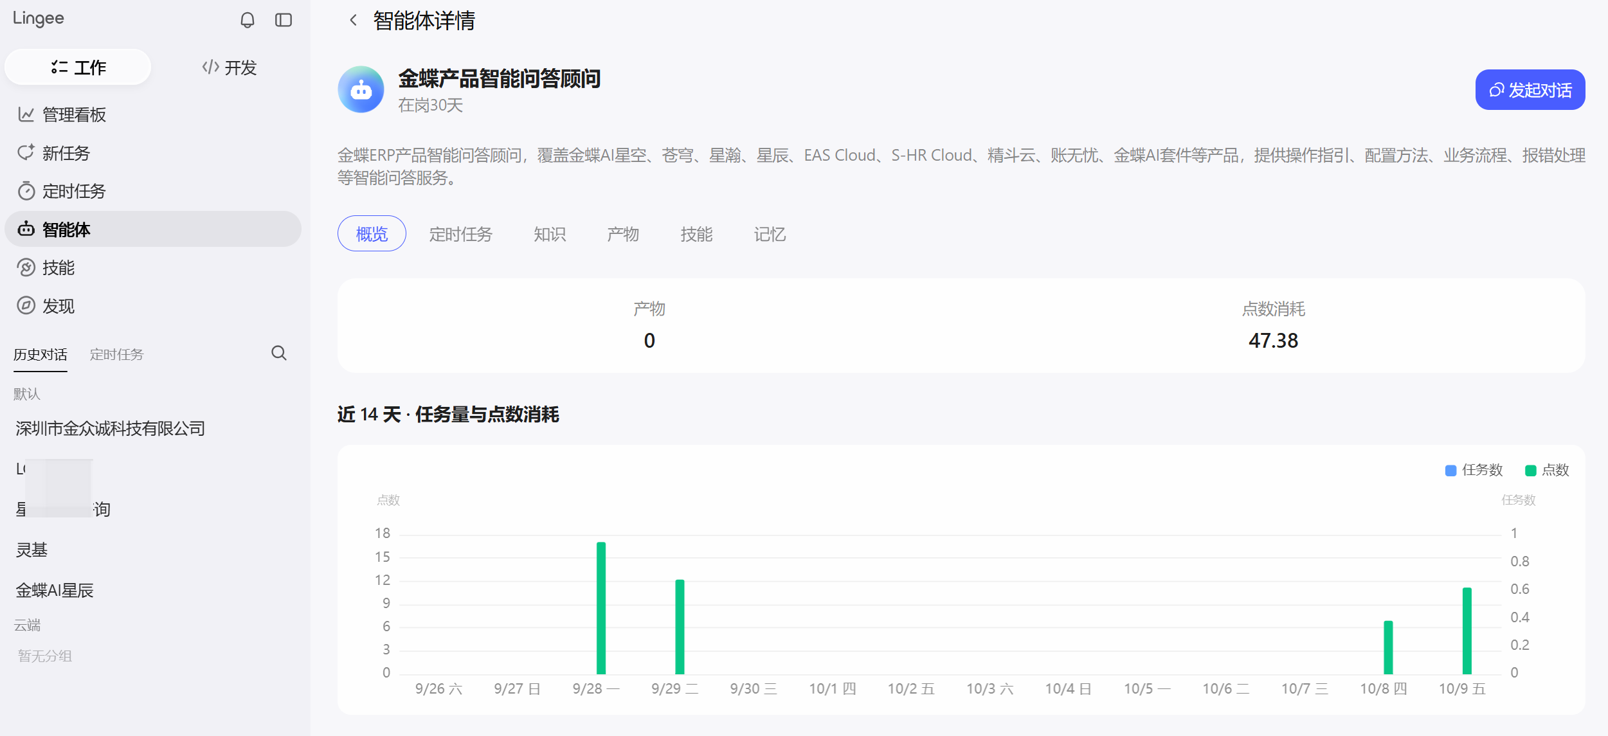Viewport: 1608px width, 736px height.
Task: Open 新任务 menu item
Action: pos(152,153)
